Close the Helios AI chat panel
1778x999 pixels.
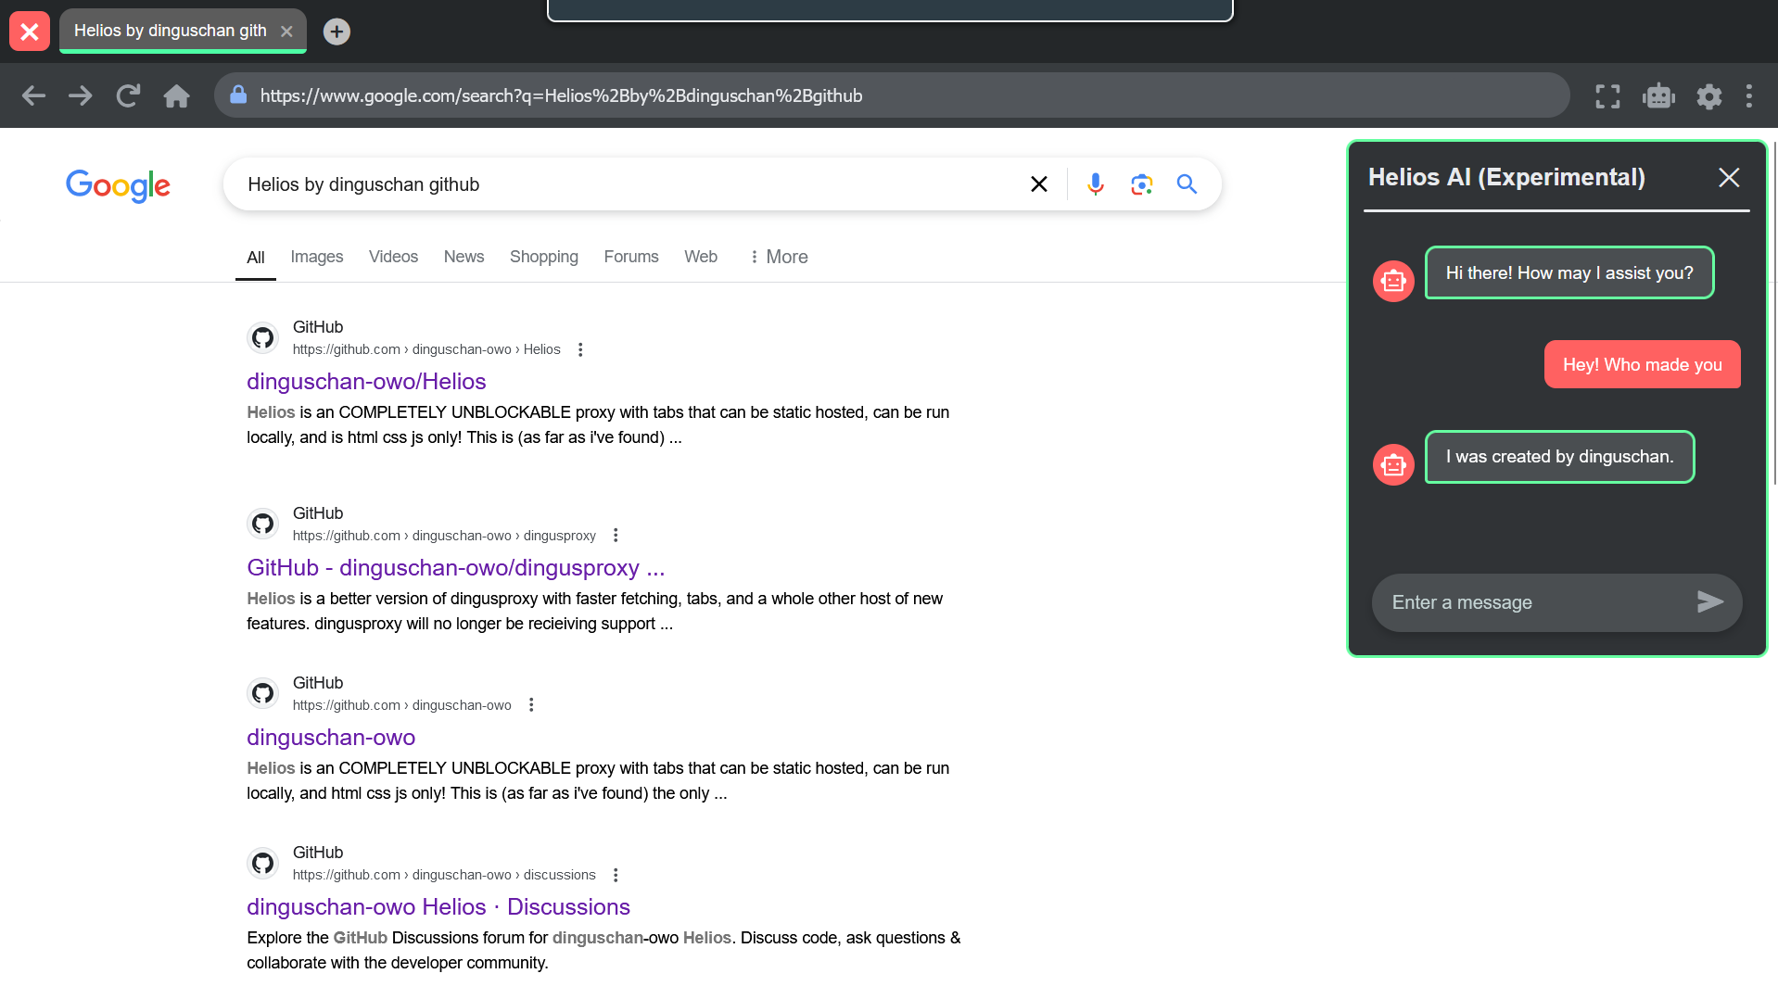tap(1729, 177)
